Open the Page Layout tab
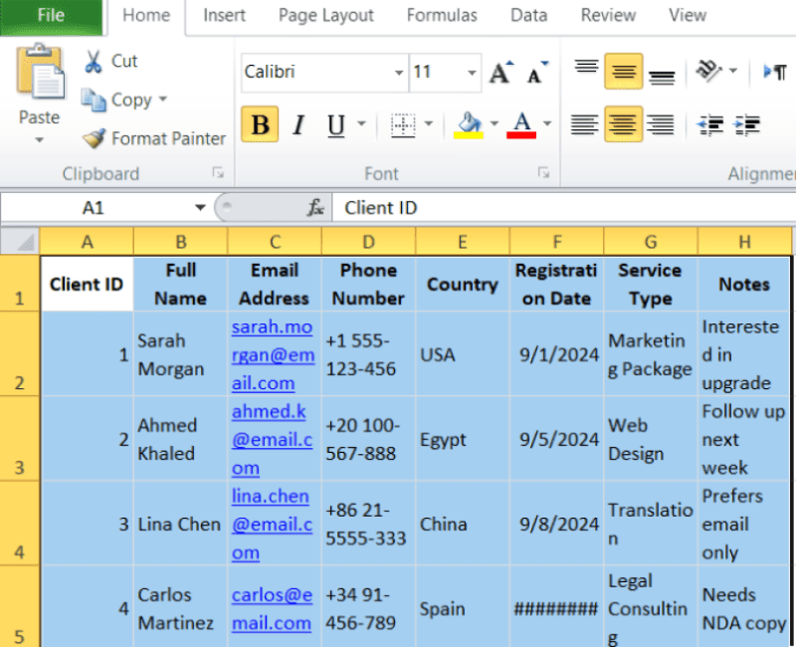 (x=326, y=16)
